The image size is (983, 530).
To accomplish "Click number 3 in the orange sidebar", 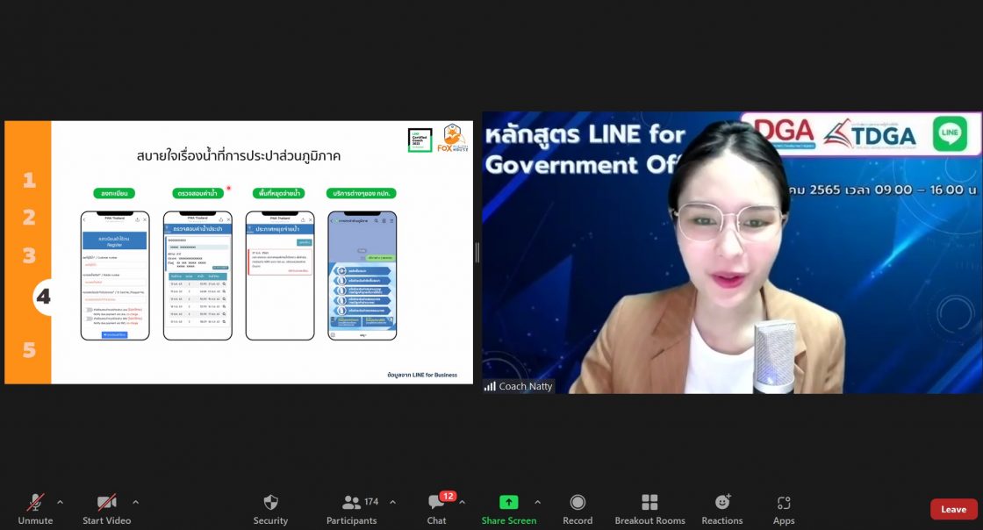I will (x=29, y=255).
